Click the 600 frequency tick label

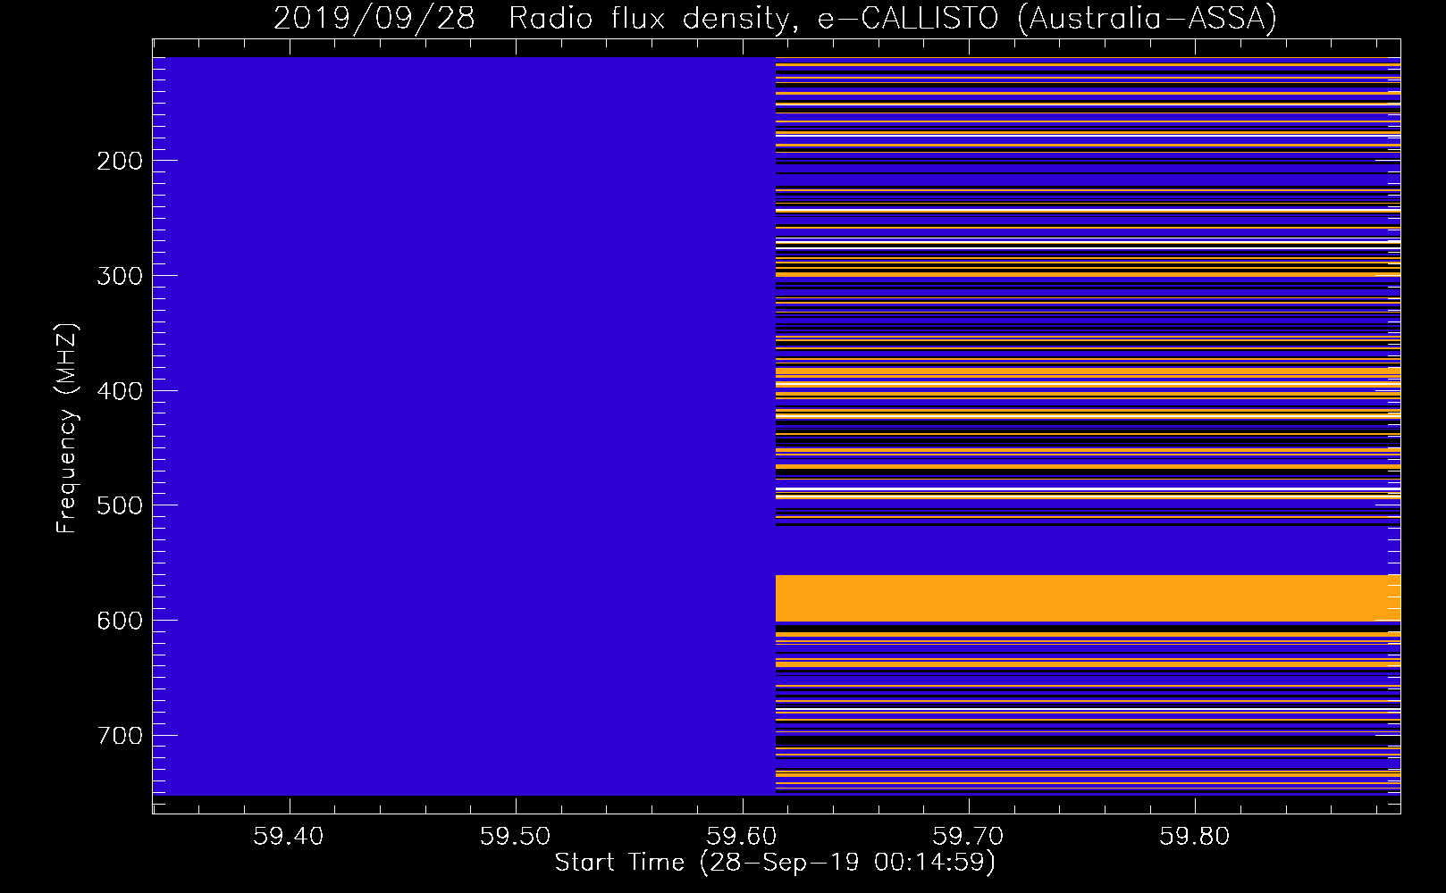tap(120, 621)
